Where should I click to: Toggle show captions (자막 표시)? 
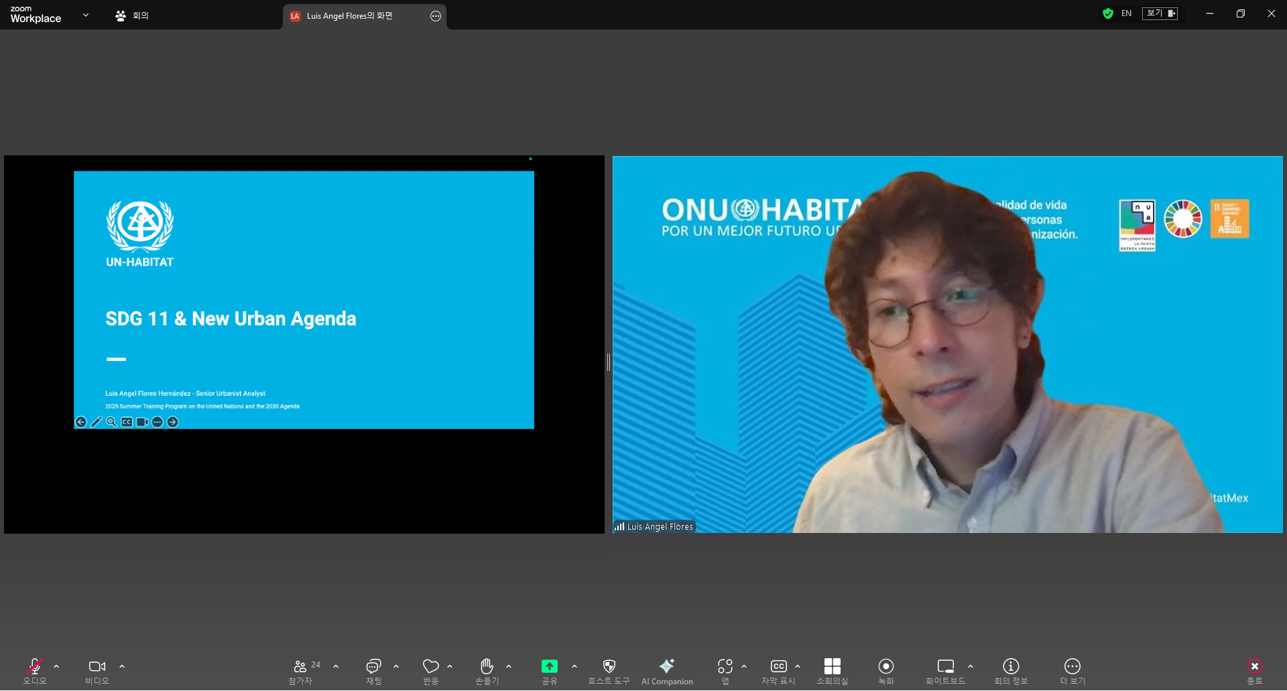pyautogui.click(x=778, y=672)
